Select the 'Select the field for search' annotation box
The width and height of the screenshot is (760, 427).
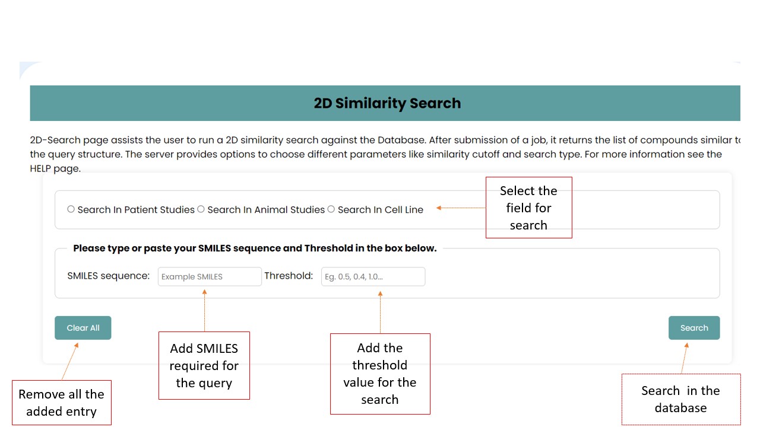[528, 208]
